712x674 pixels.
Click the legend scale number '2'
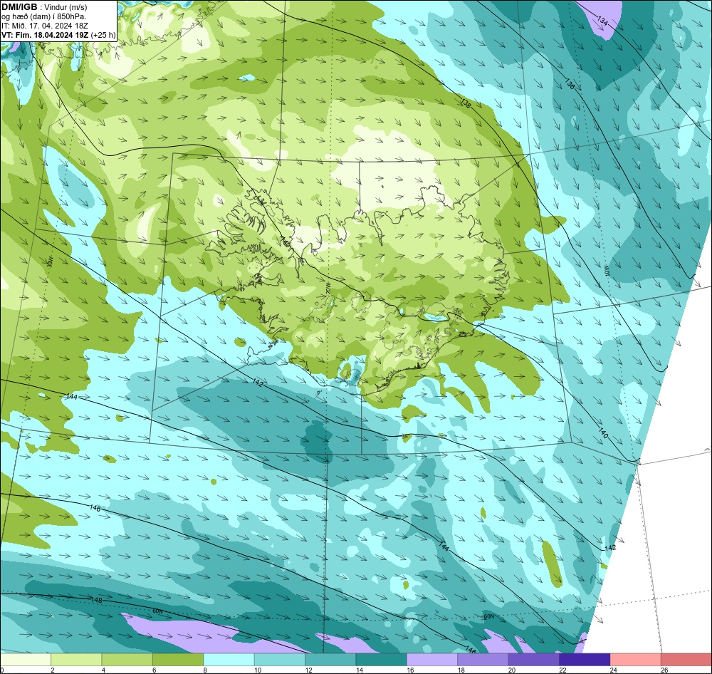pos(52,670)
